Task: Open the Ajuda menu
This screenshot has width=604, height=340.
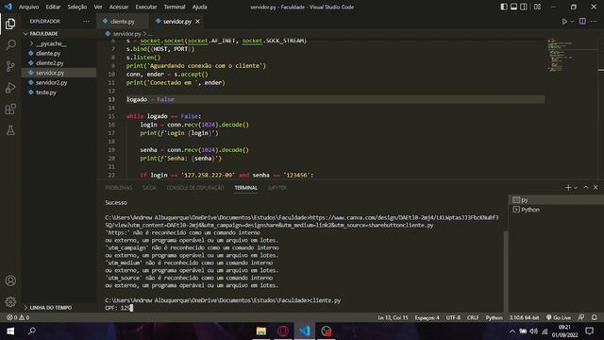Action: tap(199, 7)
